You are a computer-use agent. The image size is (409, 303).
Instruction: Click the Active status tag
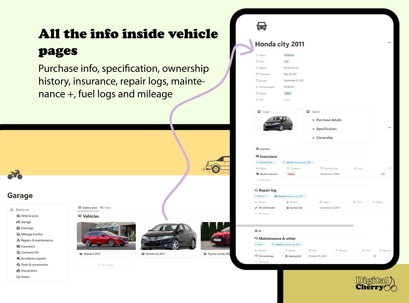(x=289, y=55)
